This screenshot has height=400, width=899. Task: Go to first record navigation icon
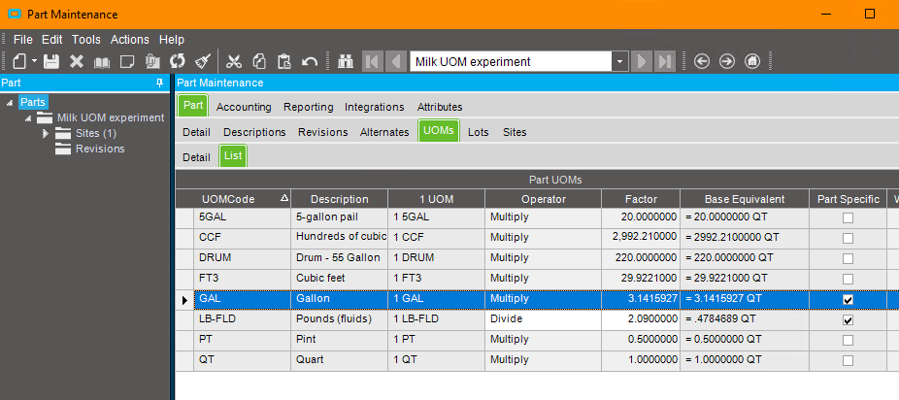[x=372, y=61]
